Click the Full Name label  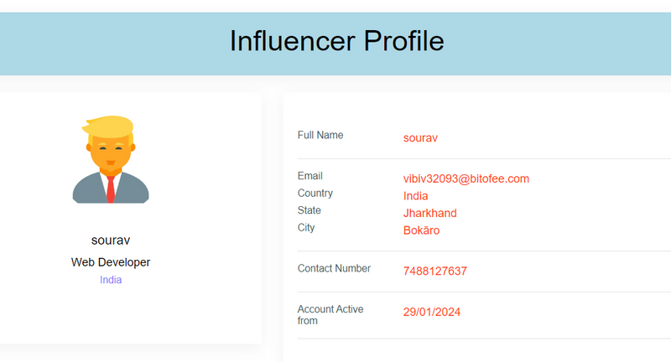tap(320, 135)
